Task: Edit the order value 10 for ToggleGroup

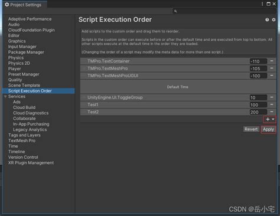Action: coord(258,97)
